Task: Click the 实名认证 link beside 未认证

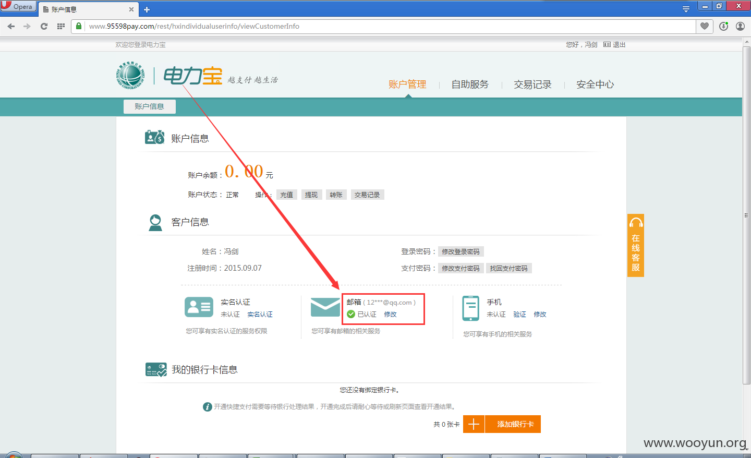Action: coord(260,315)
